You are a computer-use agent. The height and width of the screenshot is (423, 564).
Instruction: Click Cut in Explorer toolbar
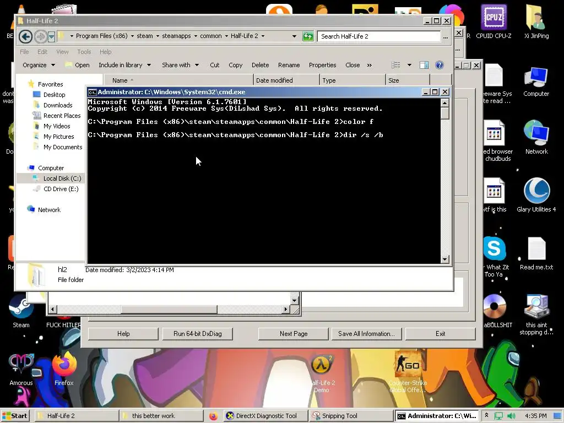[215, 65]
